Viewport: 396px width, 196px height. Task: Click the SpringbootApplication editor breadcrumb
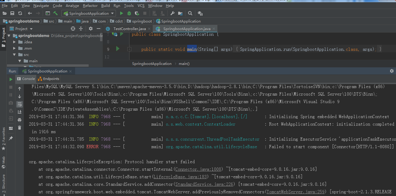pyautogui.click(x=152, y=64)
